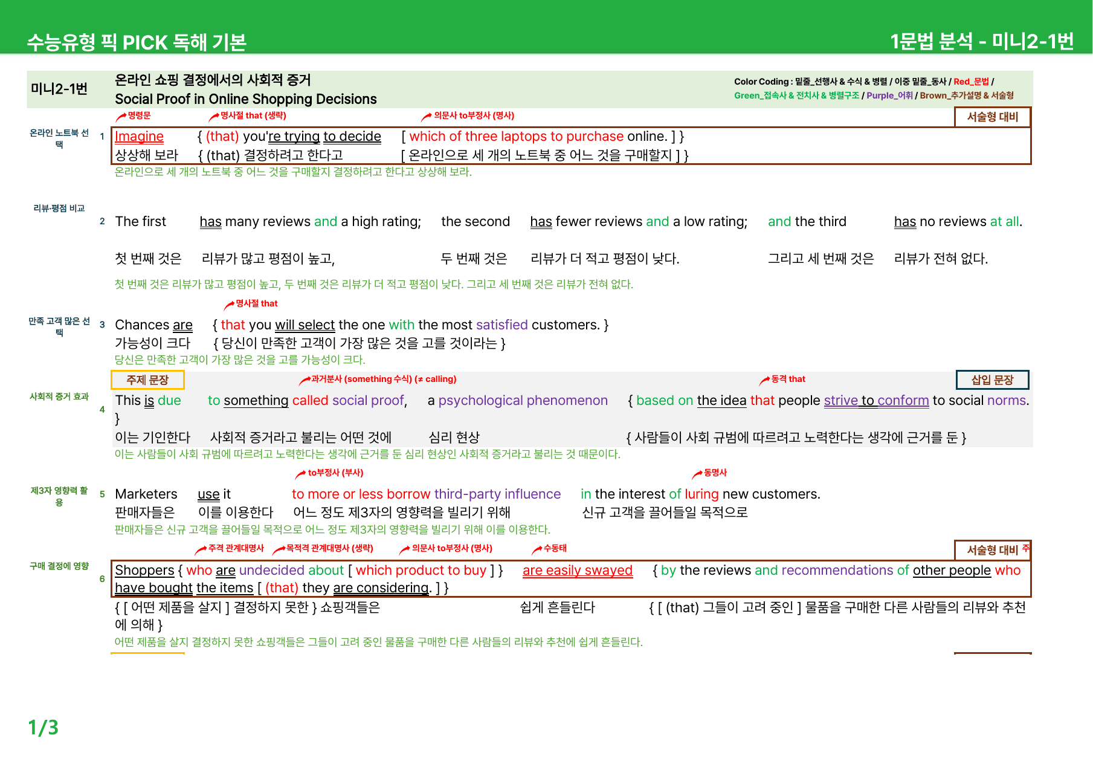Click the legend entry 'Purple_어휘'
The image size is (1093, 773).
(x=889, y=95)
